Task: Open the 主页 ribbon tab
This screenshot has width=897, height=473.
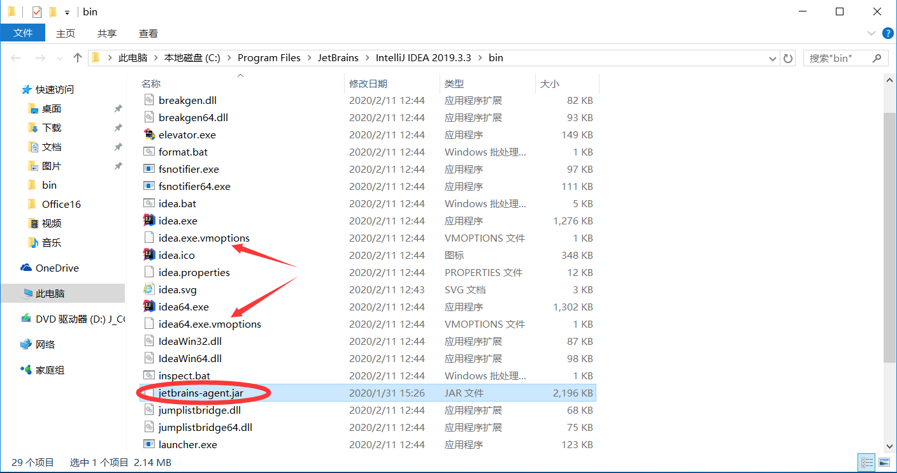Action: (x=66, y=33)
